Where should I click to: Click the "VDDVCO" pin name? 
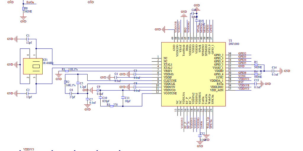click(170, 90)
